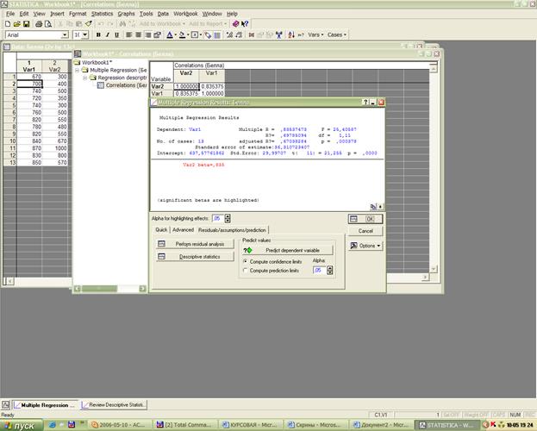Click the Windows Start button
Viewport: 537px width, 431px height.
pyautogui.click(x=22, y=425)
